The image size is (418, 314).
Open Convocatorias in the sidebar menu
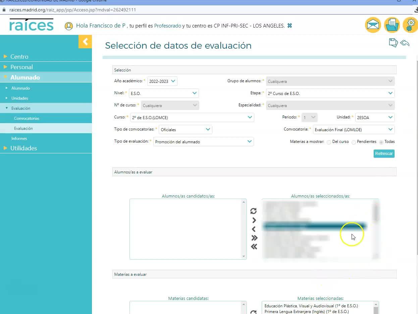[x=27, y=118]
